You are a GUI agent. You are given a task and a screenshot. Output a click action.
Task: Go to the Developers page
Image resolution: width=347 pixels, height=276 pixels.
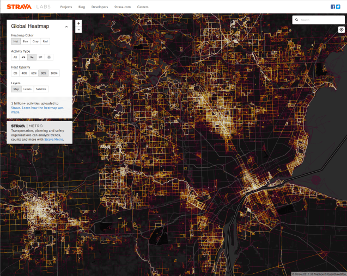point(98,7)
